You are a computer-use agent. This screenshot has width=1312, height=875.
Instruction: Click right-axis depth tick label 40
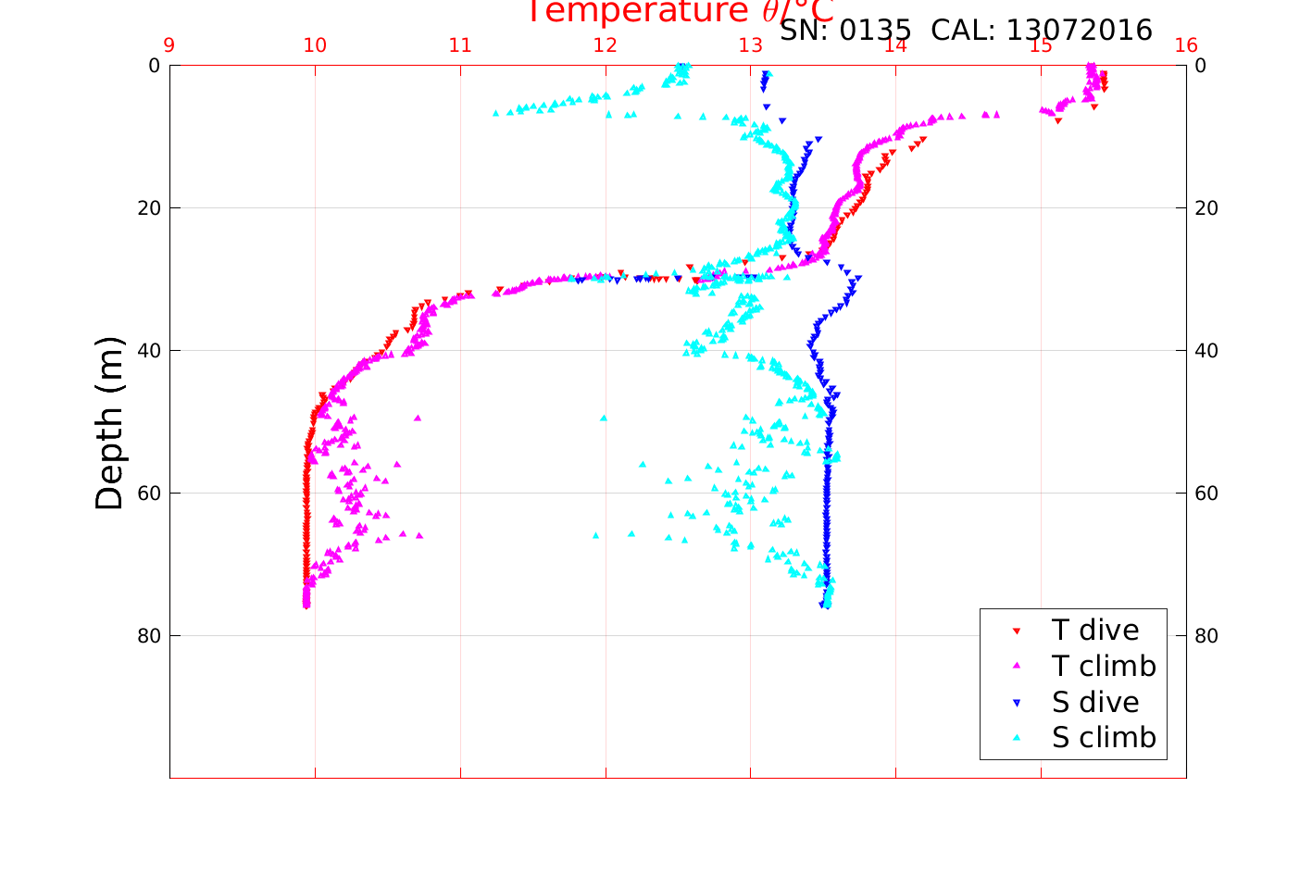(x=1206, y=351)
